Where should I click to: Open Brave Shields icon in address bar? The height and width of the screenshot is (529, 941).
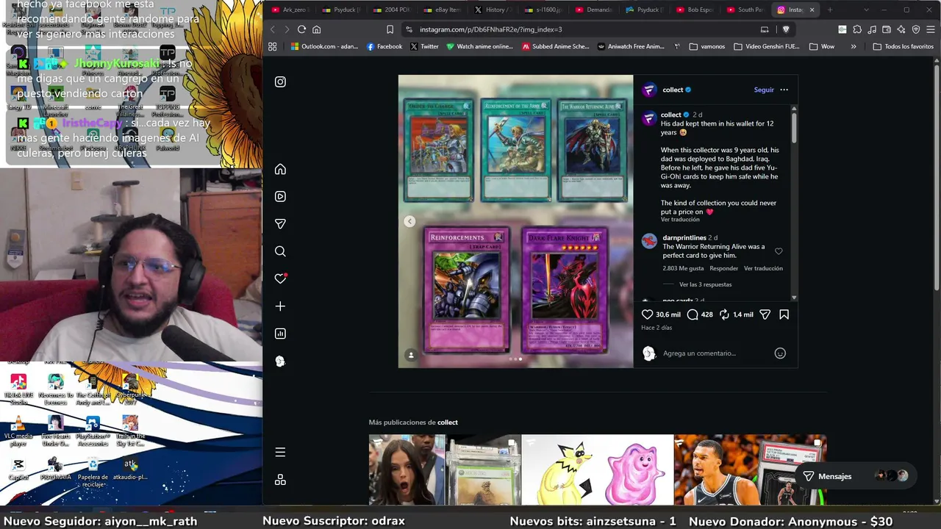click(786, 29)
